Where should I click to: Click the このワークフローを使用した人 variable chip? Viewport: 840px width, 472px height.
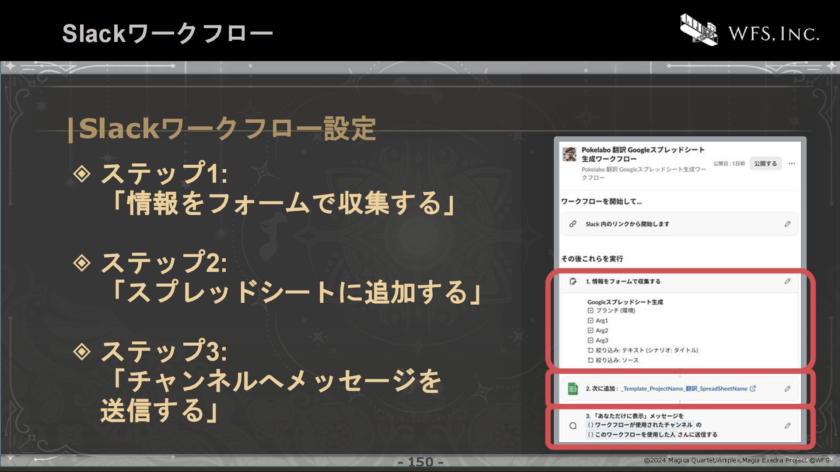point(631,435)
